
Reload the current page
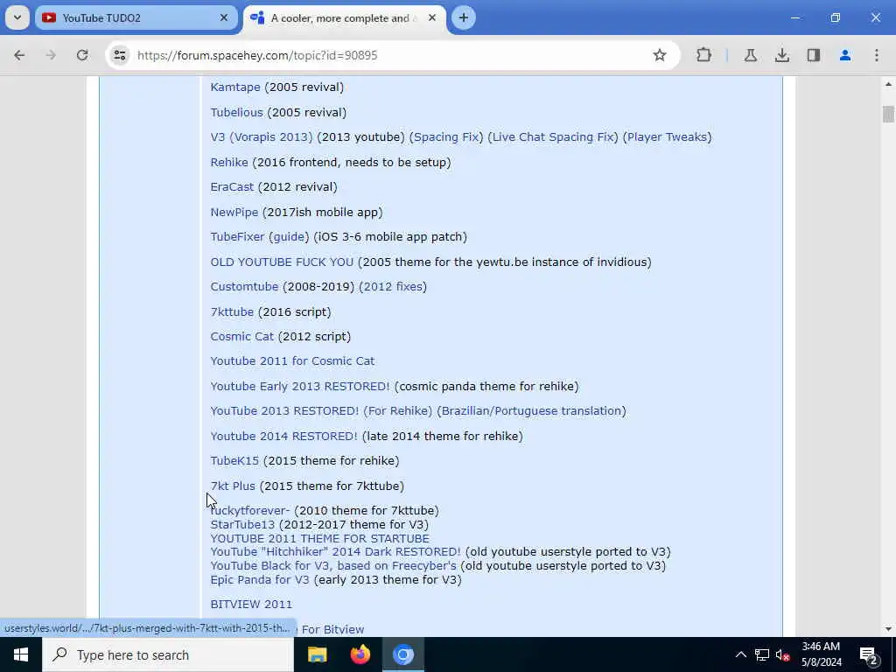pos(82,55)
